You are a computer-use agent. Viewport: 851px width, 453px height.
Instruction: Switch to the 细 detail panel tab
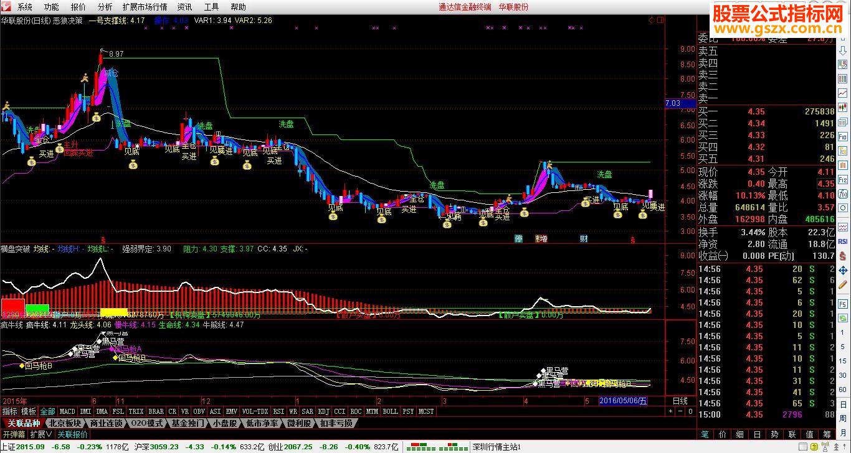tap(739, 434)
